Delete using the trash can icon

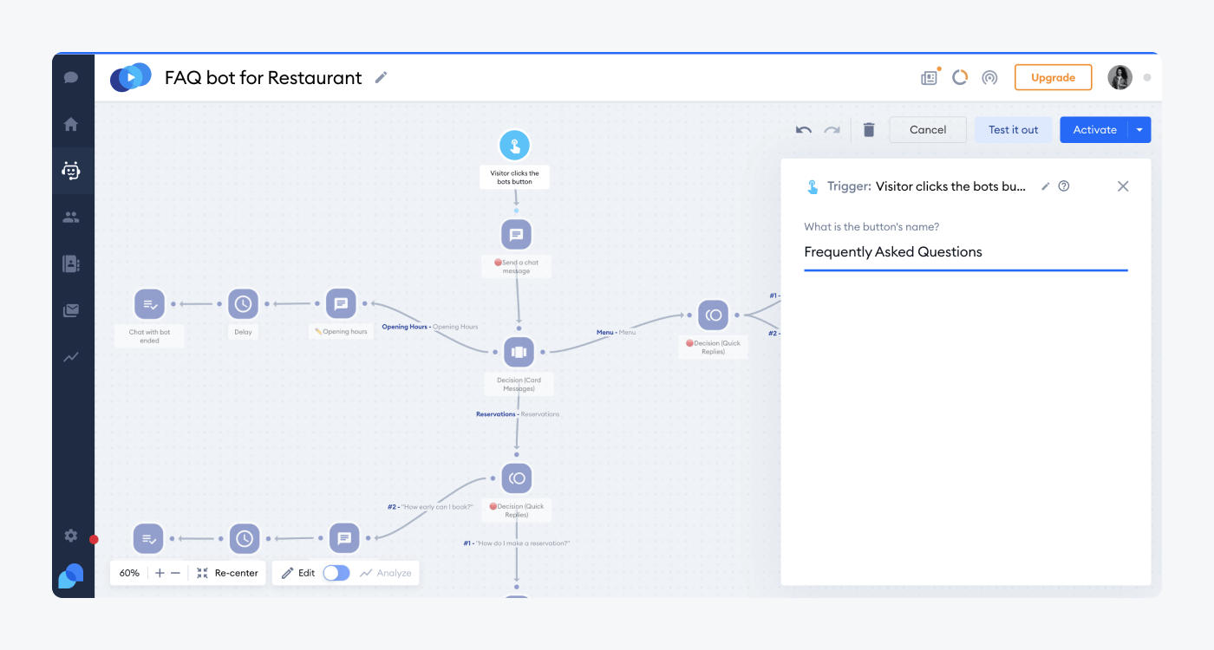pos(869,130)
